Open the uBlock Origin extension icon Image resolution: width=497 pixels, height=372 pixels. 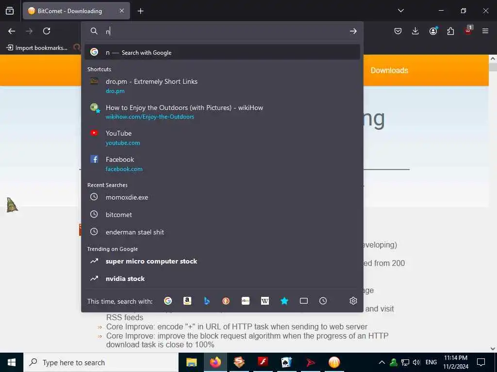point(468,31)
